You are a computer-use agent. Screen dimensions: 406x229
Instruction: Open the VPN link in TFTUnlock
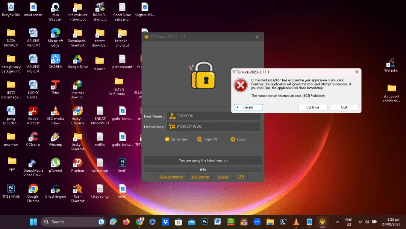point(241,177)
